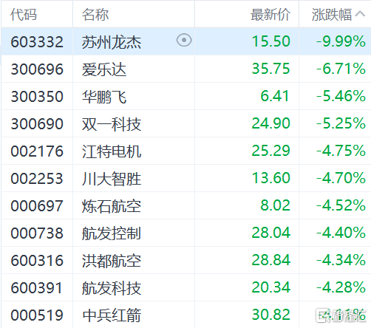Click the -6.71% change value
Viewport: 371px width, 328px height.
tap(341, 69)
